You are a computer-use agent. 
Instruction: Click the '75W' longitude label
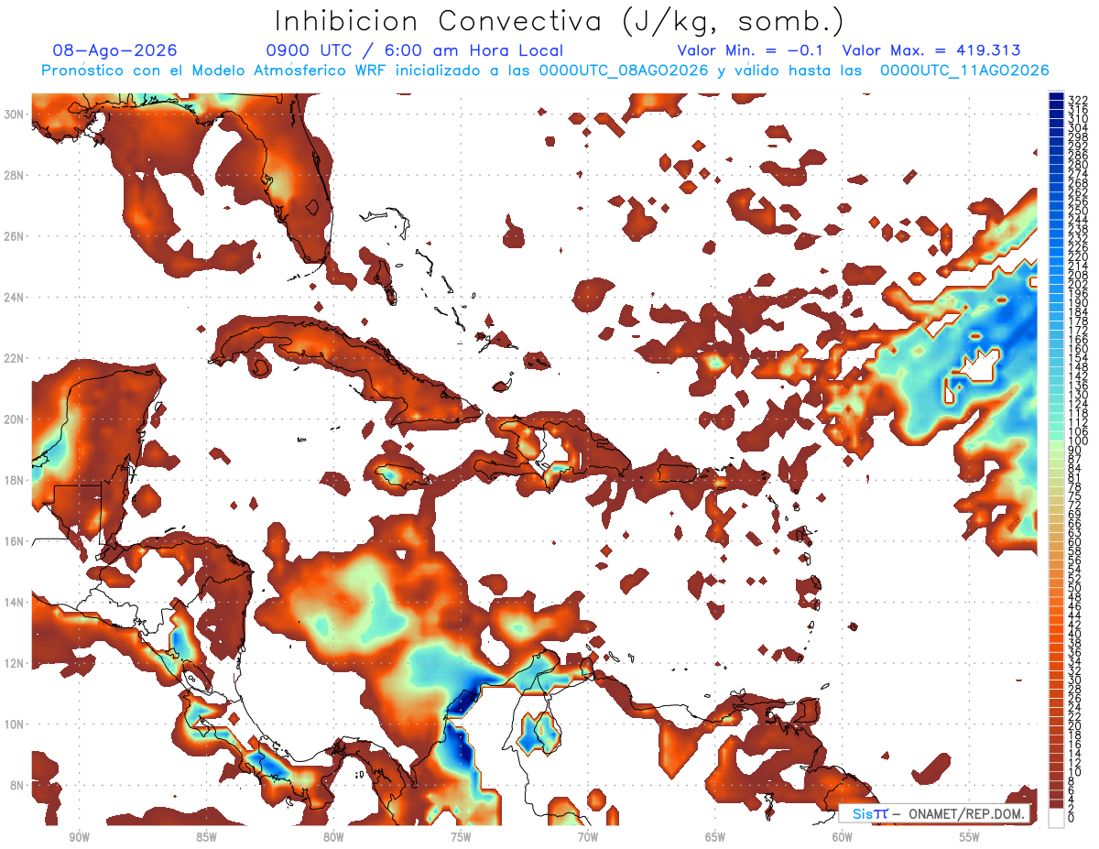coord(461,838)
